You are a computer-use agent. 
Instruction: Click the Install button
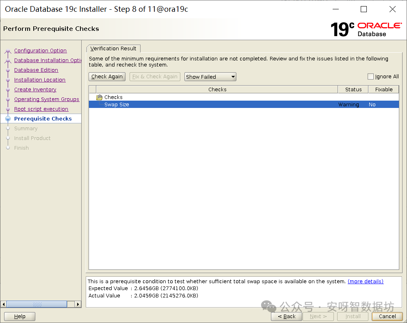[x=353, y=316]
